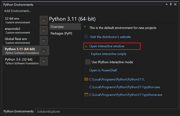Select the anaconda3 environment in the list

click(x=21, y=30)
